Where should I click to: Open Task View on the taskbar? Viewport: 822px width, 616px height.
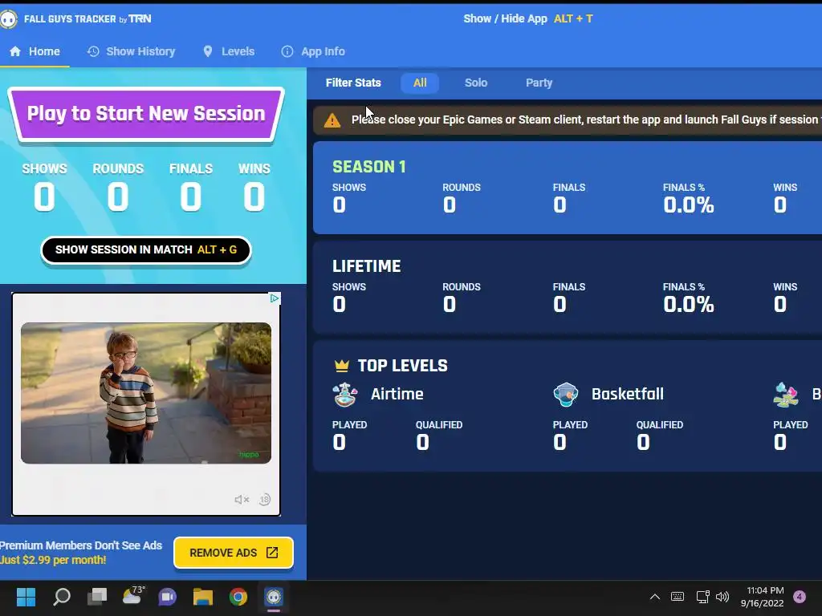click(97, 597)
